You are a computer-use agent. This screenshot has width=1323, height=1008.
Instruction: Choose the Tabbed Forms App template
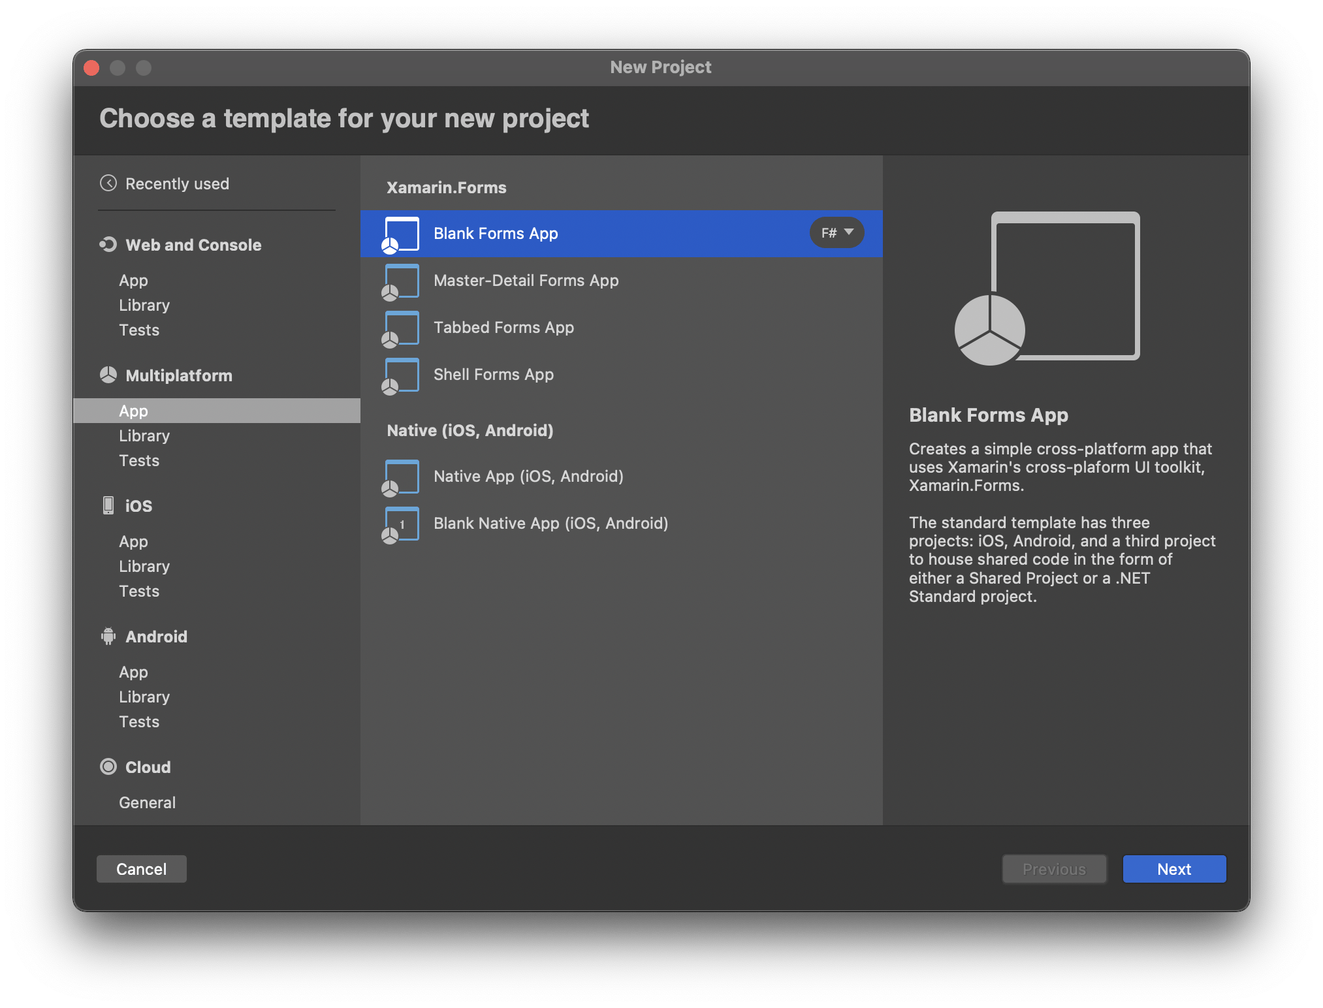[x=622, y=328]
